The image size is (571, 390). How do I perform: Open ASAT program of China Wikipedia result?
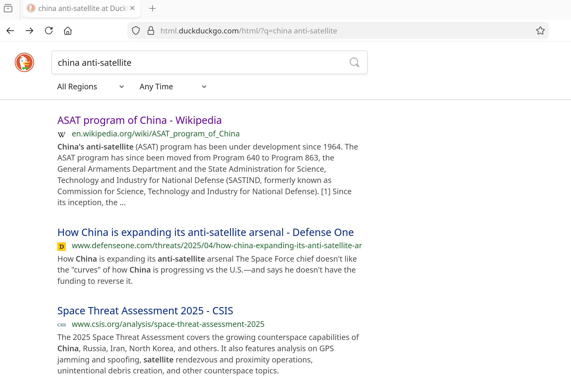click(139, 120)
